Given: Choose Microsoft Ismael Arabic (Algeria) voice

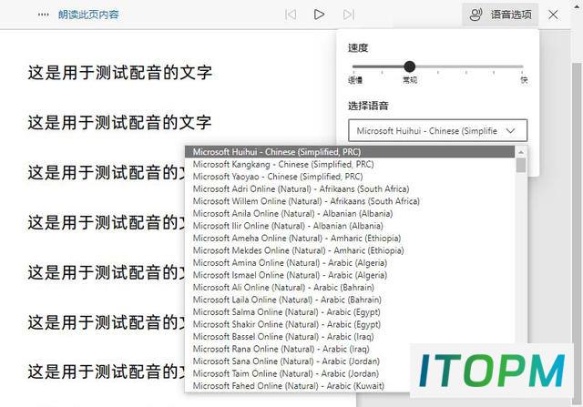Looking at the screenshot, I should (350, 275).
